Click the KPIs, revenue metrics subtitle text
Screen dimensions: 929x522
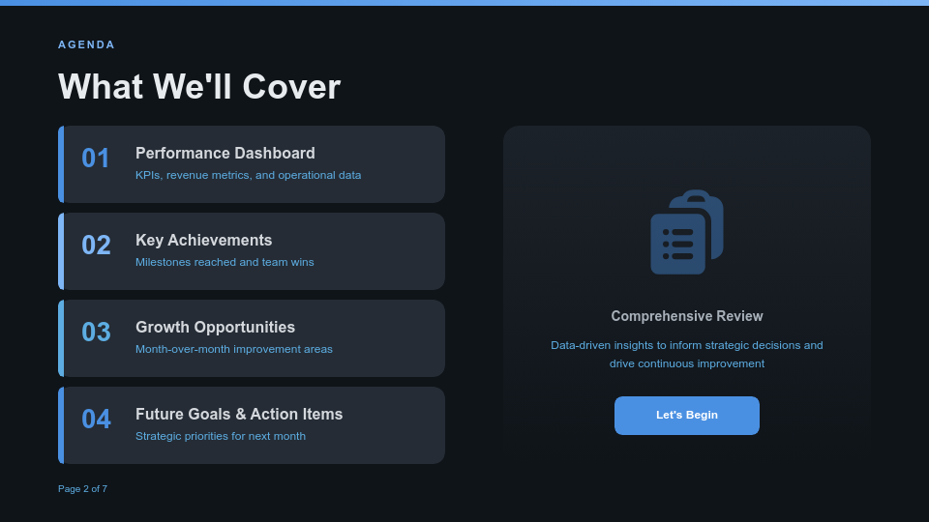(x=248, y=175)
